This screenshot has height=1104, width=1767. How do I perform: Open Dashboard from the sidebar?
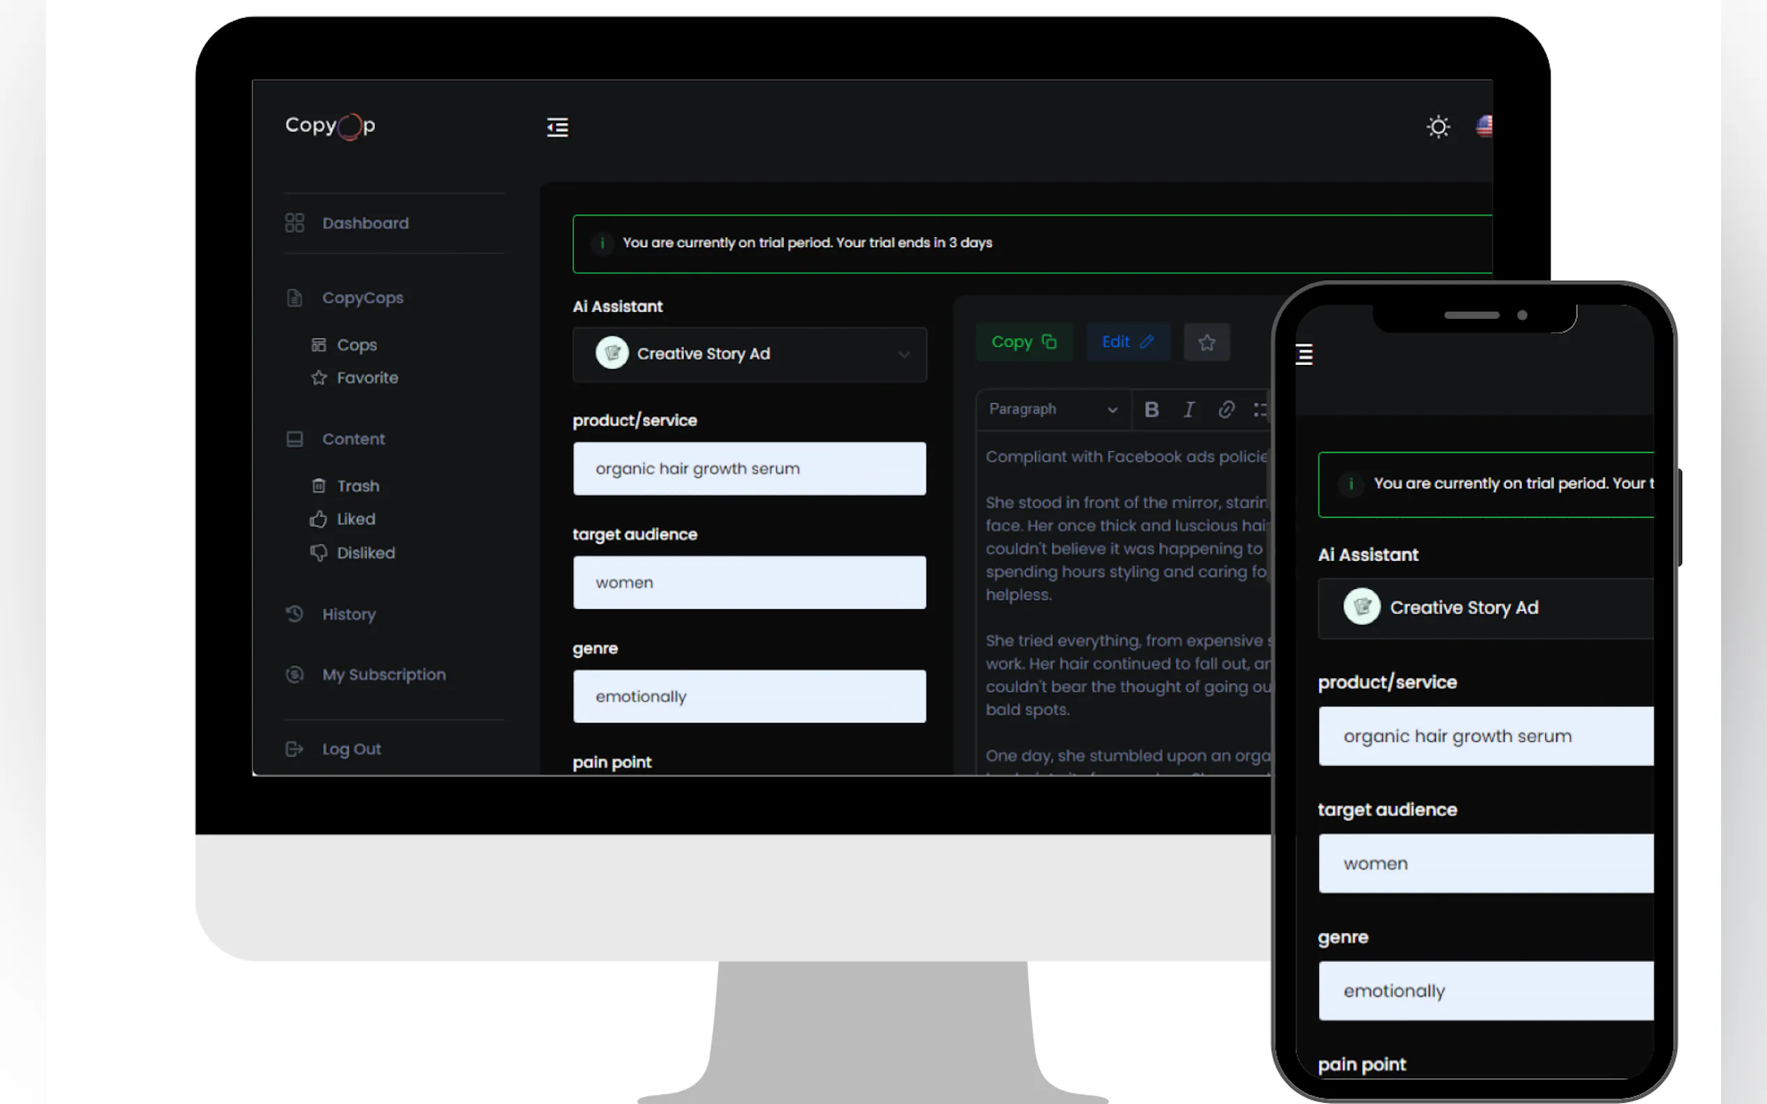coord(365,223)
